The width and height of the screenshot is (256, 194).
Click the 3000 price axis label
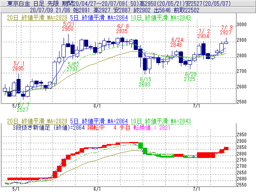click(242, 25)
